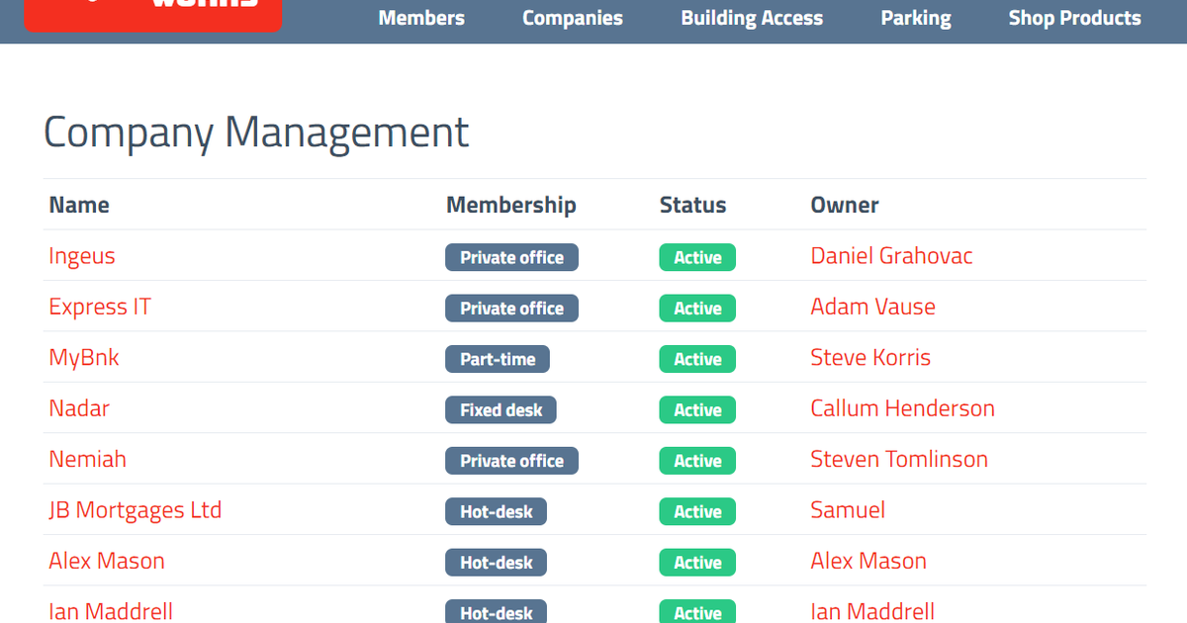This screenshot has height=623, width=1187.
Task: Click the red logo in header
Action: coord(152,14)
